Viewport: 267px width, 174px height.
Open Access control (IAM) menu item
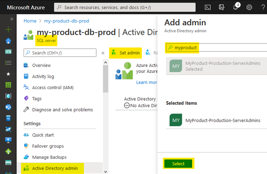coord(53,88)
